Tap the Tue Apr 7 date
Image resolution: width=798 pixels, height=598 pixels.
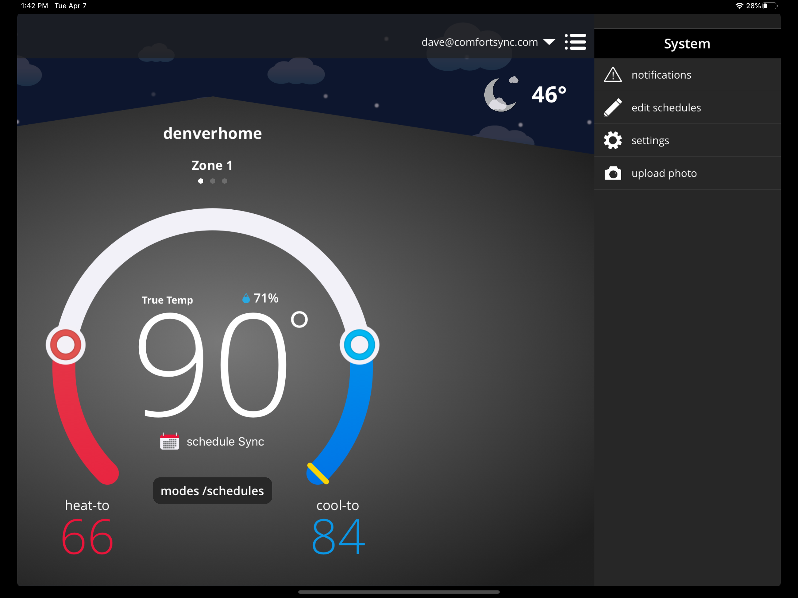[x=70, y=6]
